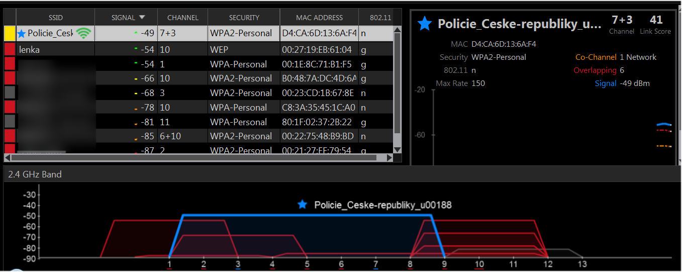This screenshot has width=682, height=272.
Task: Click the red swatch of the -78 signal row
Action: (x=10, y=107)
